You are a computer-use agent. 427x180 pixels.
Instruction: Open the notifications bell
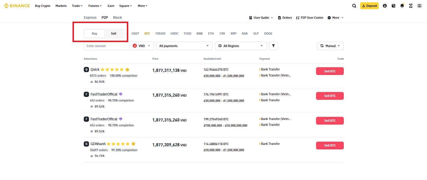(402, 6)
